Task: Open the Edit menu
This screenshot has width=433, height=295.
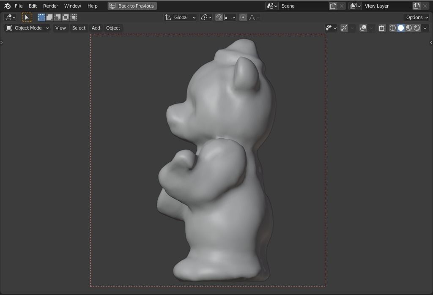Action: click(x=33, y=6)
